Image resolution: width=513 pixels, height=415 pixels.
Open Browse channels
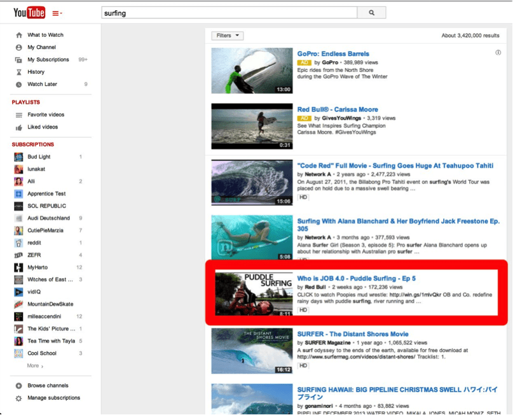(x=48, y=386)
